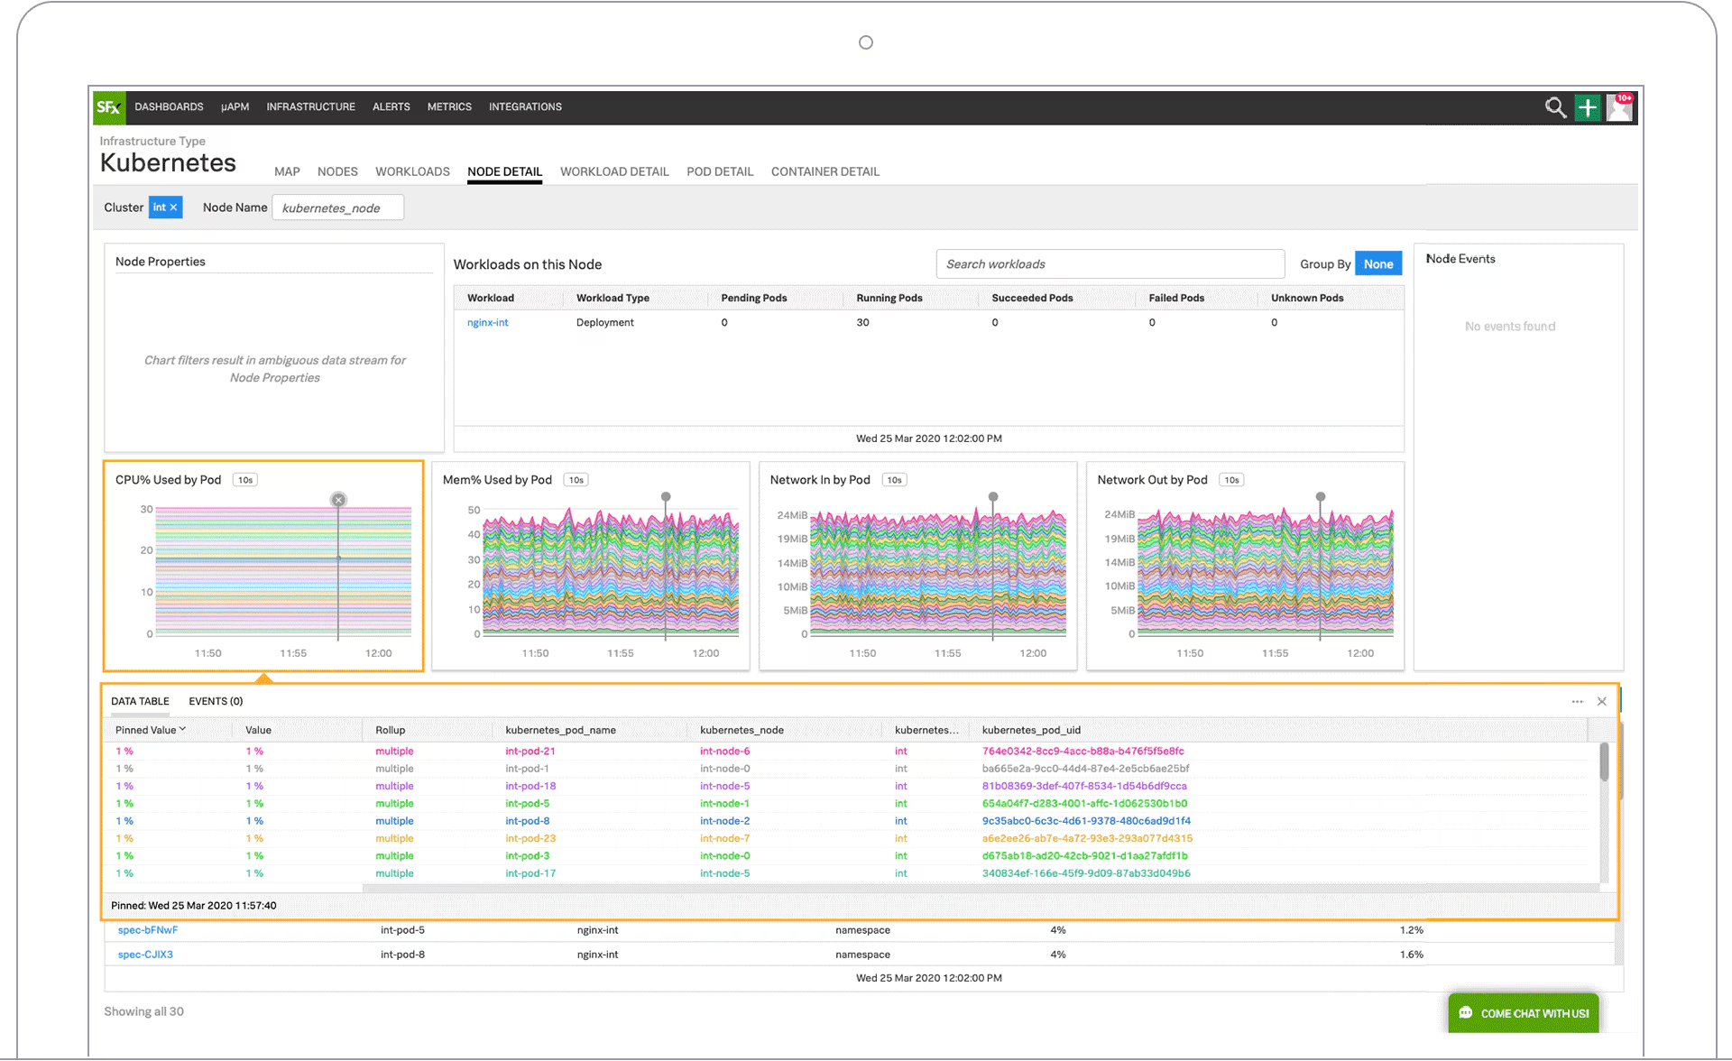Image resolution: width=1732 pixels, height=1061 pixels.
Task: Click the pin marker on Network Out chart
Action: (1321, 496)
